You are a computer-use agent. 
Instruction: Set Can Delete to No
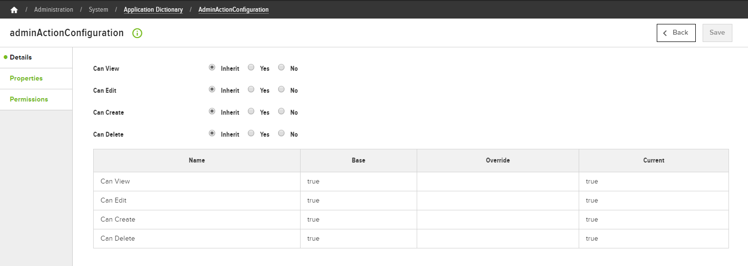coord(281,134)
